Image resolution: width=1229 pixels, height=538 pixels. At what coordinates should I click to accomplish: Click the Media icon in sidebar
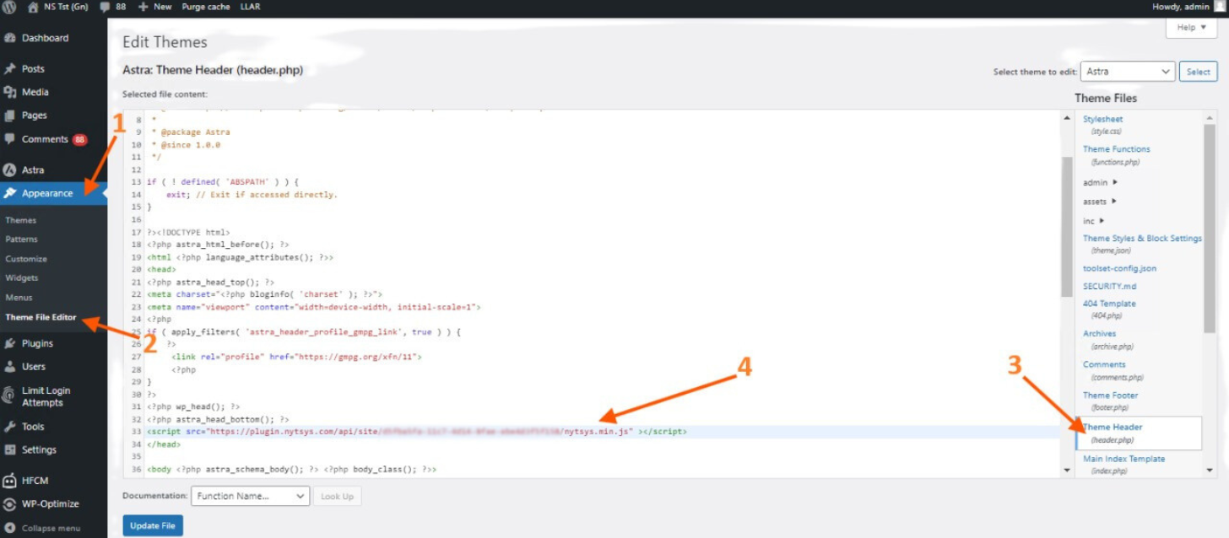coord(10,92)
